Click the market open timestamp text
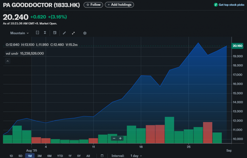Screen dimensions: 247x158 (x=30, y=24)
